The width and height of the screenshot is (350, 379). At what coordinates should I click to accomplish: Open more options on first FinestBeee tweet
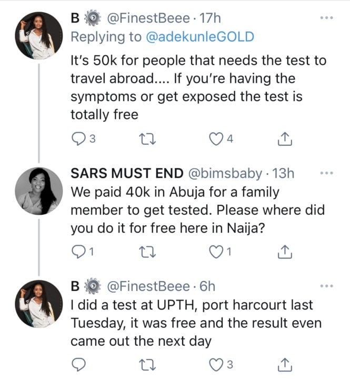point(326,18)
